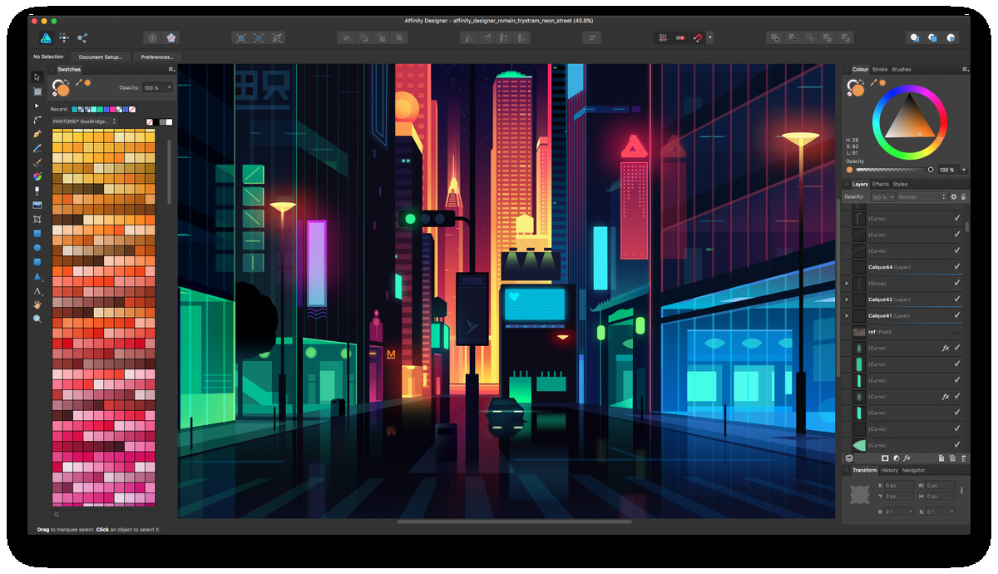The height and width of the screenshot is (574, 998).
Task: Click the magnet Snapping icon
Action: (699, 37)
